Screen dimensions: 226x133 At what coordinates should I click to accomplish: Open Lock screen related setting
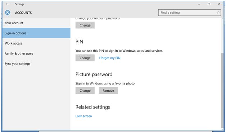[83, 116]
